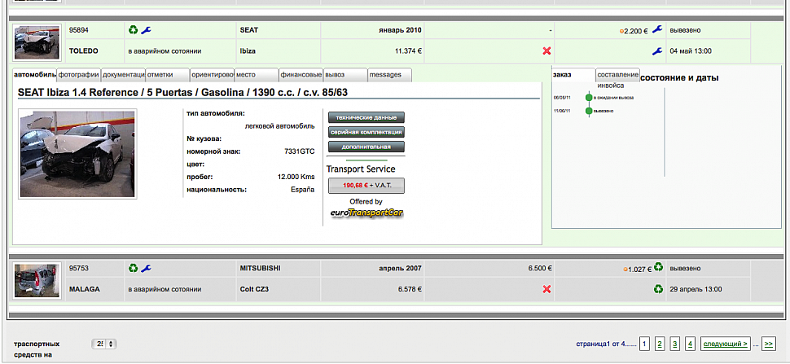This screenshot has width=790, height=364.
Task: Click the 'апрель 2007' date cell
Action: [x=400, y=269]
